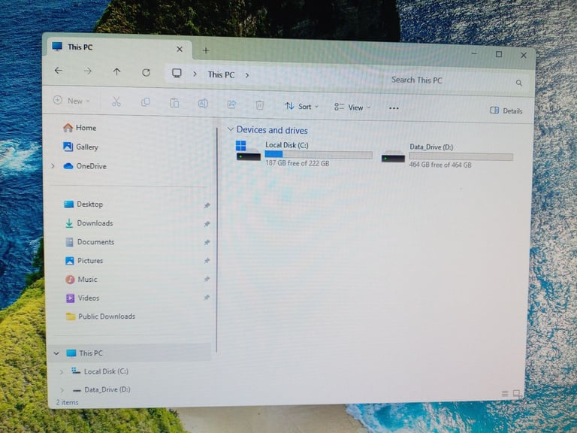Click the Local Disk (C:) usage bar

click(x=319, y=155)
